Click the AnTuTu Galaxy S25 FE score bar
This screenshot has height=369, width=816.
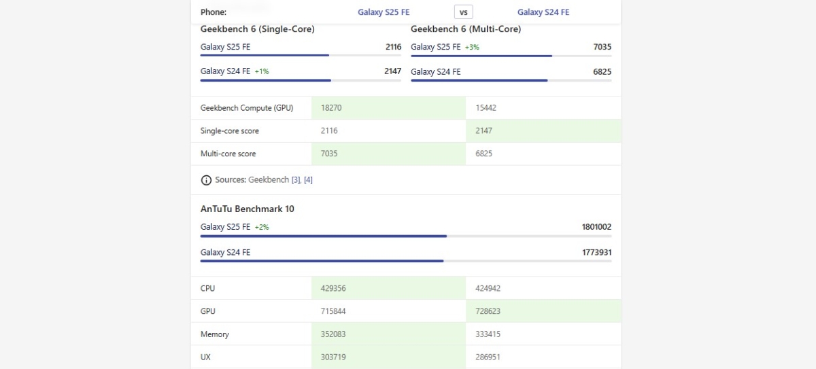tap(406, 236)
